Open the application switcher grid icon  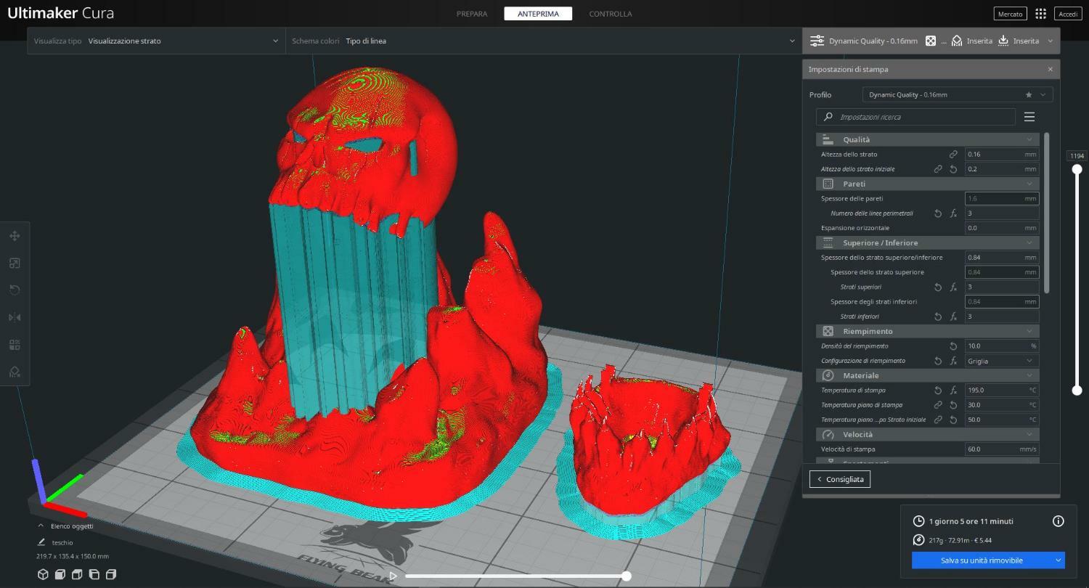point(1040,14)
